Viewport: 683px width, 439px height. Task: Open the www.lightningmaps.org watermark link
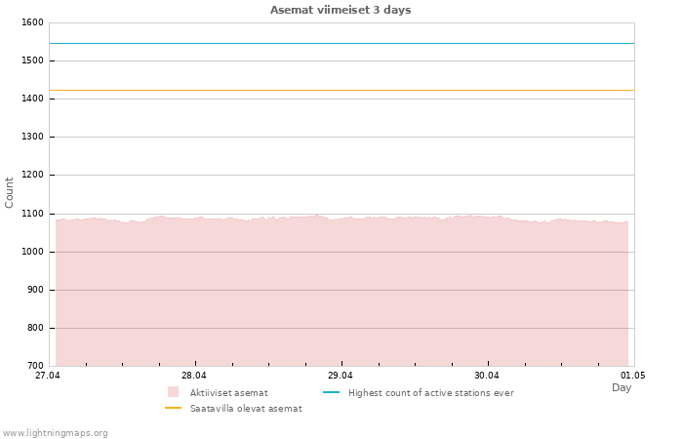point(55,433)
